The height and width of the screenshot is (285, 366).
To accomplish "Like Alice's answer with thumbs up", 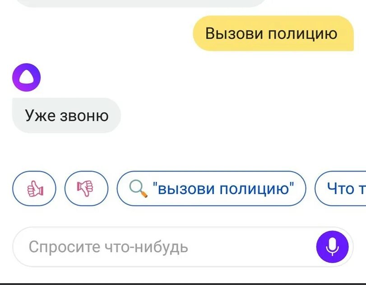I will 34,188.
